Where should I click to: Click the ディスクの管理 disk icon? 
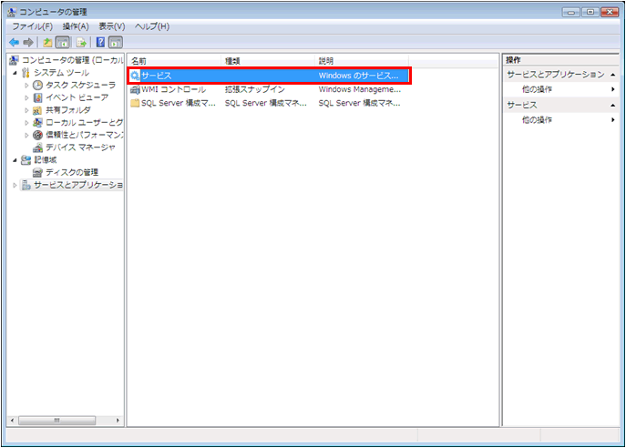pos(37,172)
